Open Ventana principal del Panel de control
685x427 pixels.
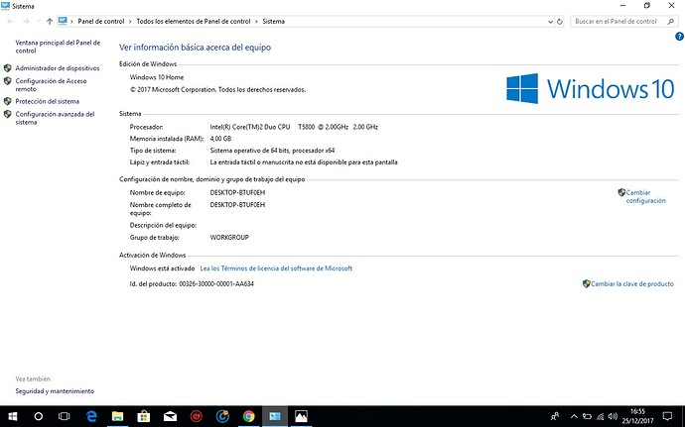(58, 47)
